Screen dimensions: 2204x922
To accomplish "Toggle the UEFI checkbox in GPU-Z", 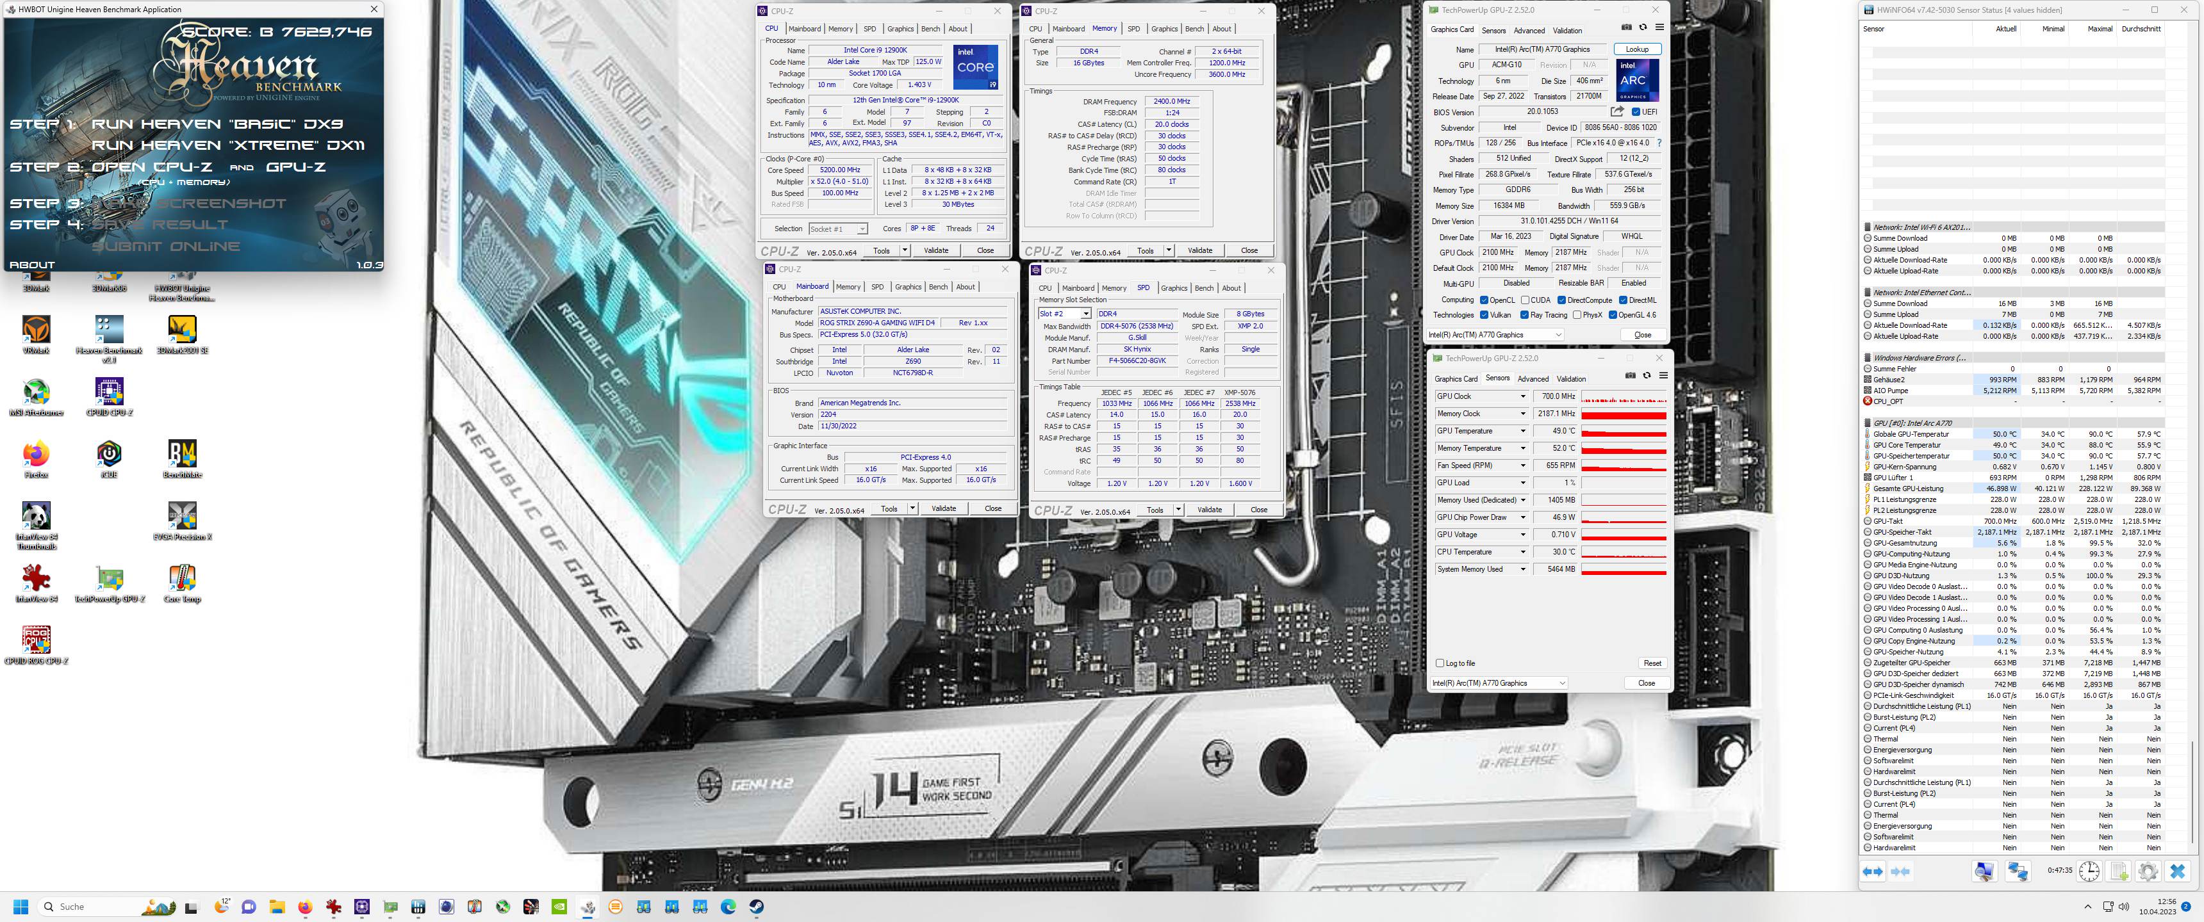I will 1636,112.
